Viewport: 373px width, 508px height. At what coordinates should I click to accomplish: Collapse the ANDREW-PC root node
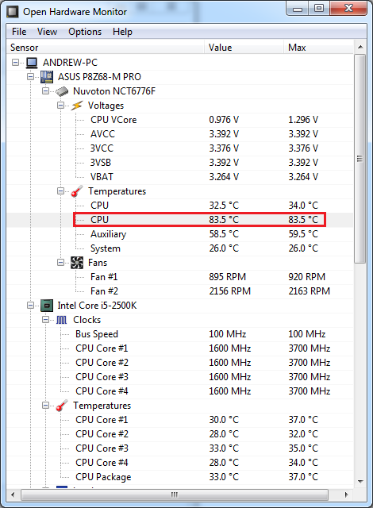15,62
